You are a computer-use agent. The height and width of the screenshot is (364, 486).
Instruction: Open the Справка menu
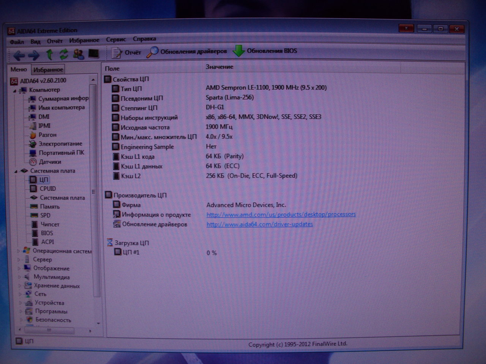pos(144,39)
